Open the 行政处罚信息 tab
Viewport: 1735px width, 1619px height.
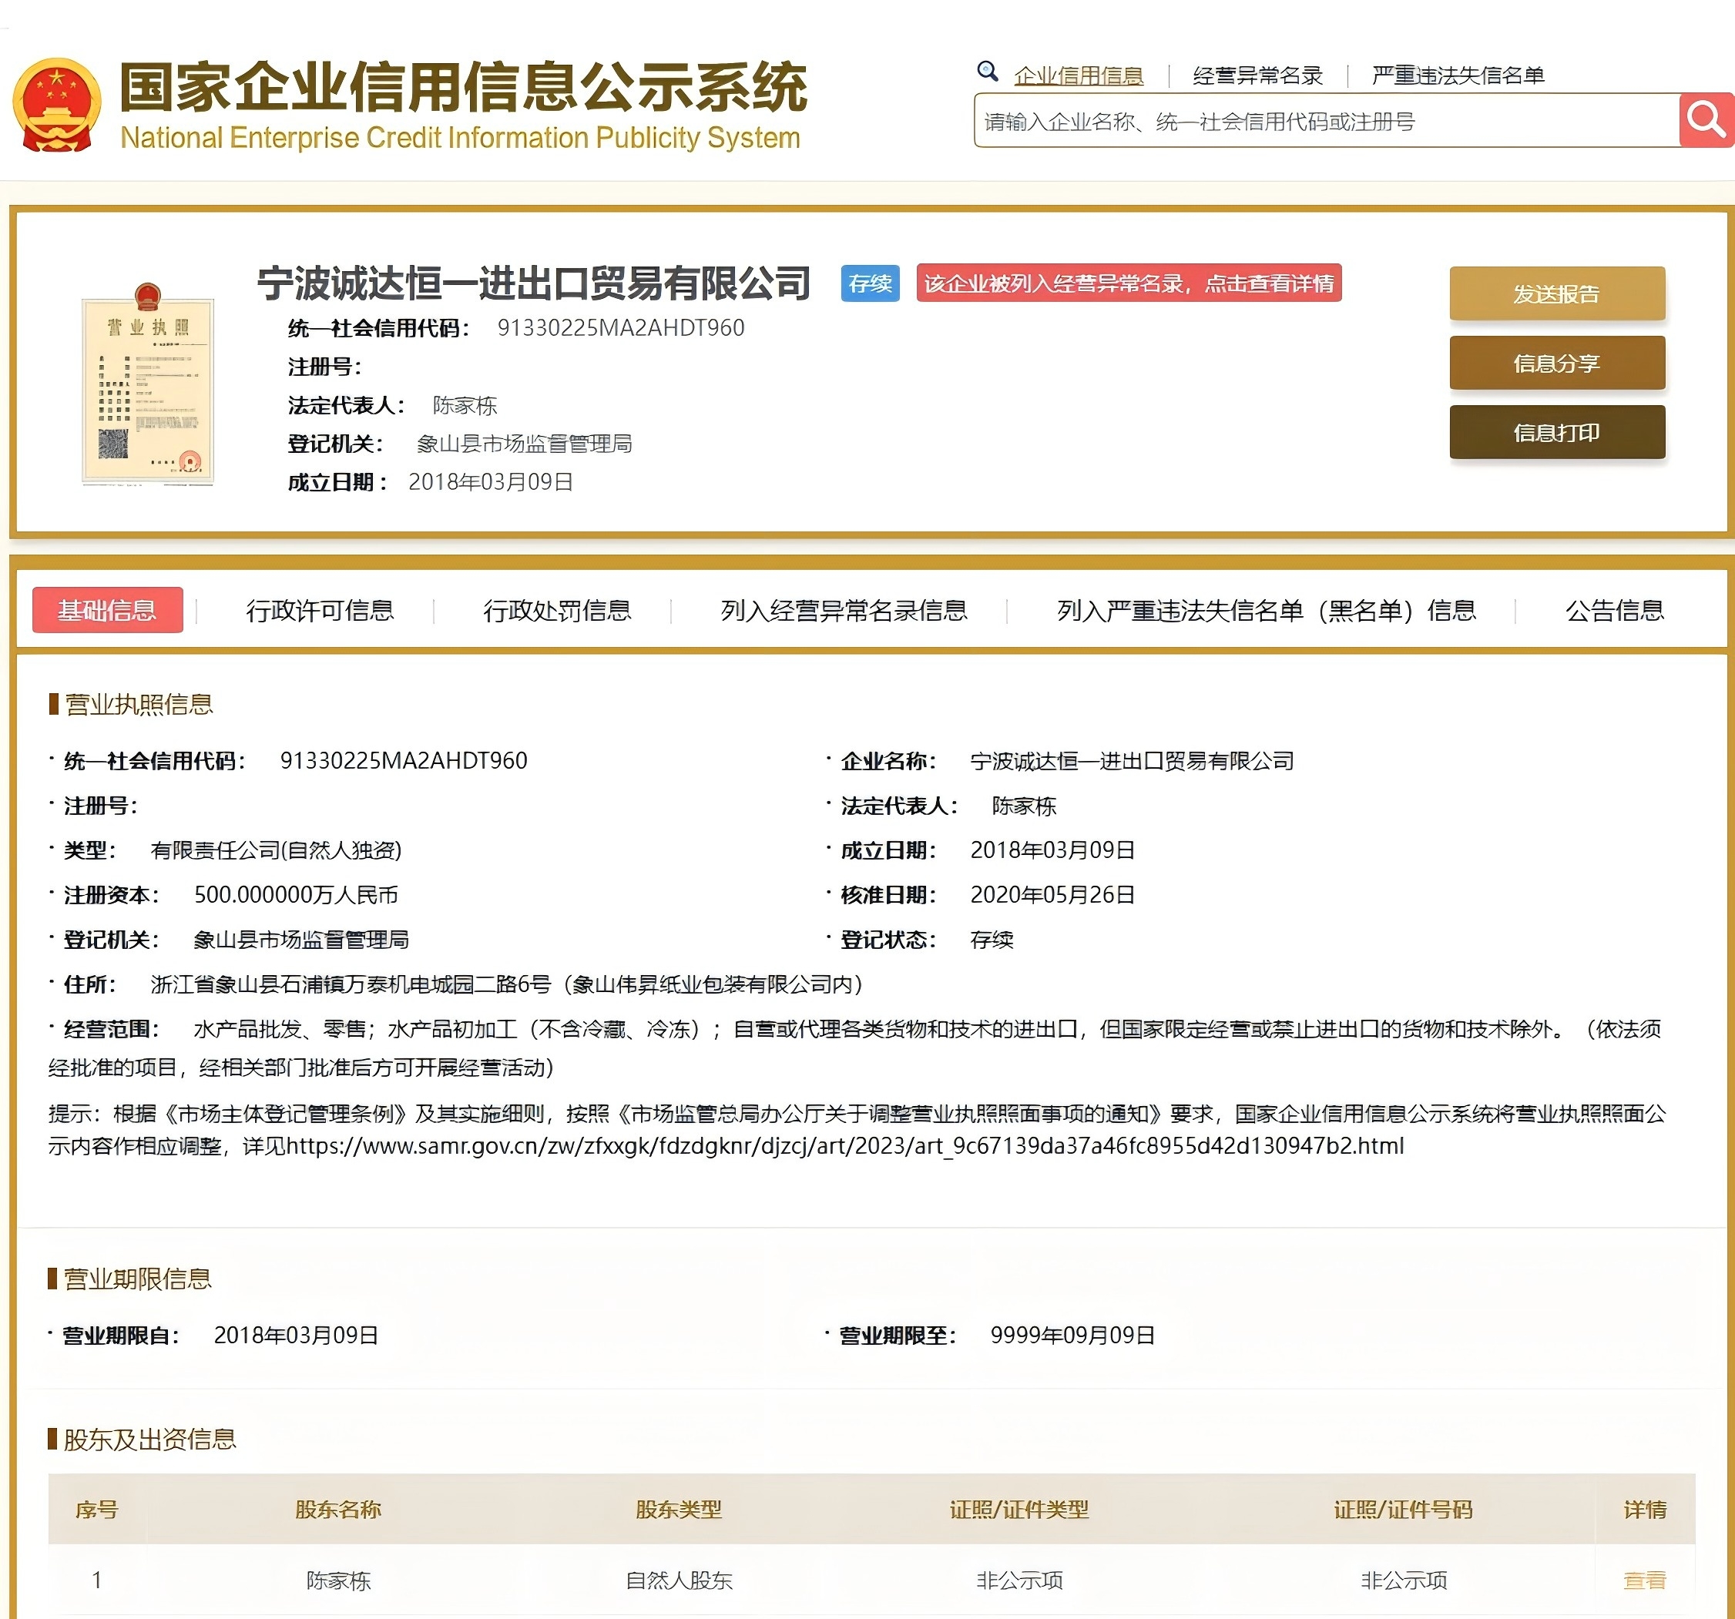pyautogui.click(x=557, y=611)
